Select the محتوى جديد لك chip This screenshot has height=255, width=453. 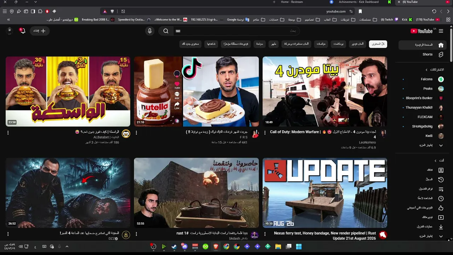190,44
